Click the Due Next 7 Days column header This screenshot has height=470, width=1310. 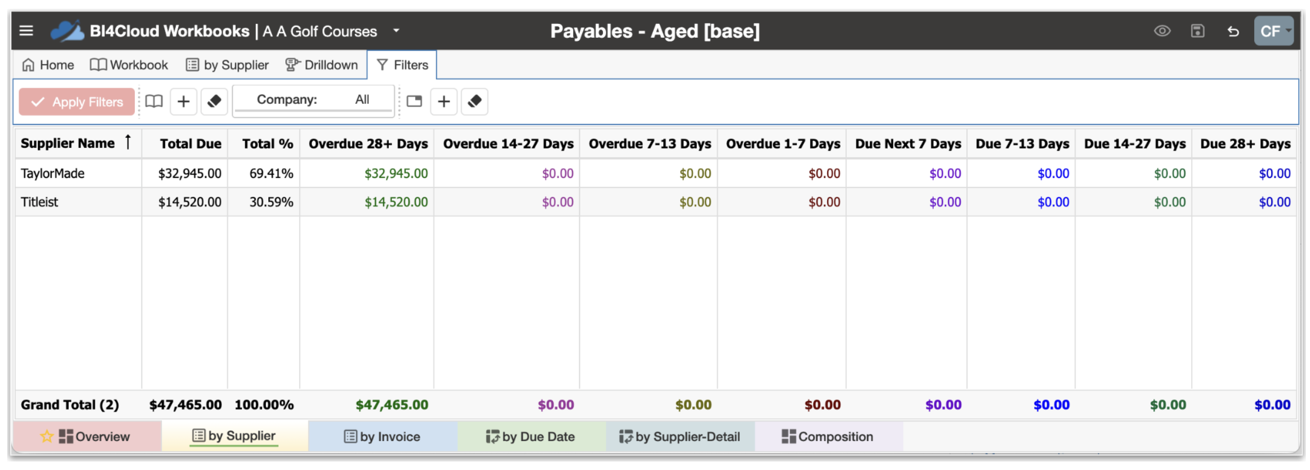coord(908,144)
